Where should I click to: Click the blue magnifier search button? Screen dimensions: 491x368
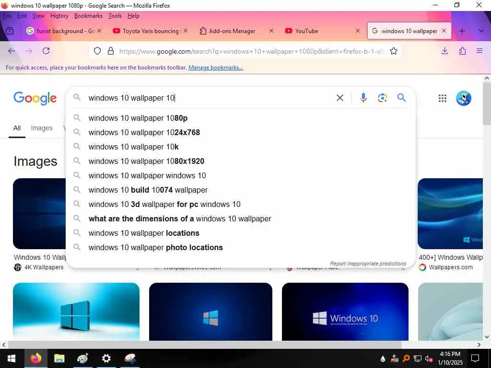401,98
